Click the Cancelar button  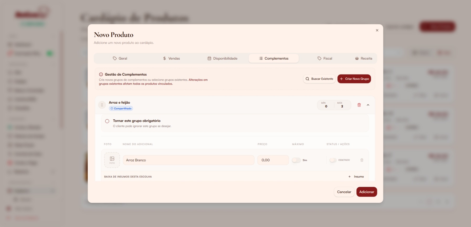click(x=344, y=192)
